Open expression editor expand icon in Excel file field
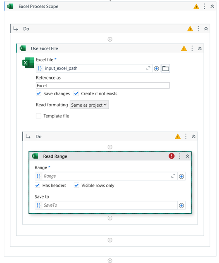This screenshot has width=219, height=263. click(148, 68)
